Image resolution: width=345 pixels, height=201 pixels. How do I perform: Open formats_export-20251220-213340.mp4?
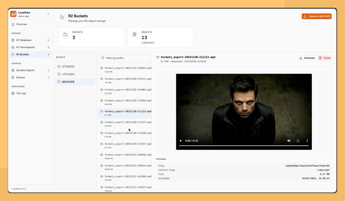point(125,135)
